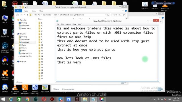The image size is (182, 102).
Task: Open the Help menu in Notepad
Action: (x=79, y=24)
